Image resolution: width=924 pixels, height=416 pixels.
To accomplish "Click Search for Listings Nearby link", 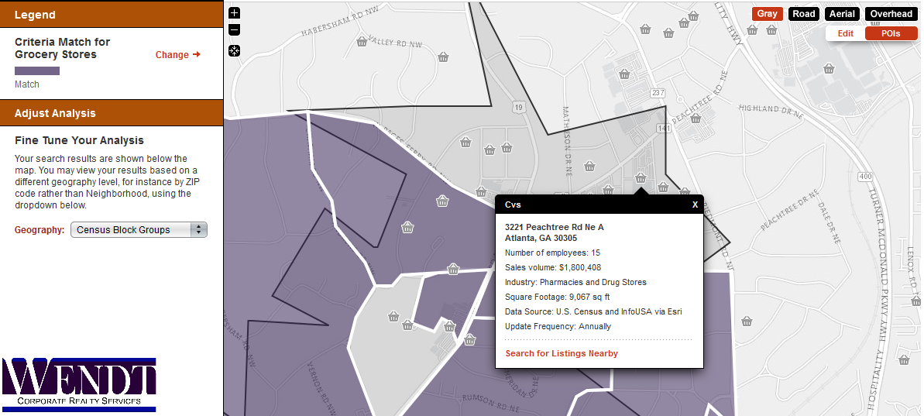I will (562, 353).
